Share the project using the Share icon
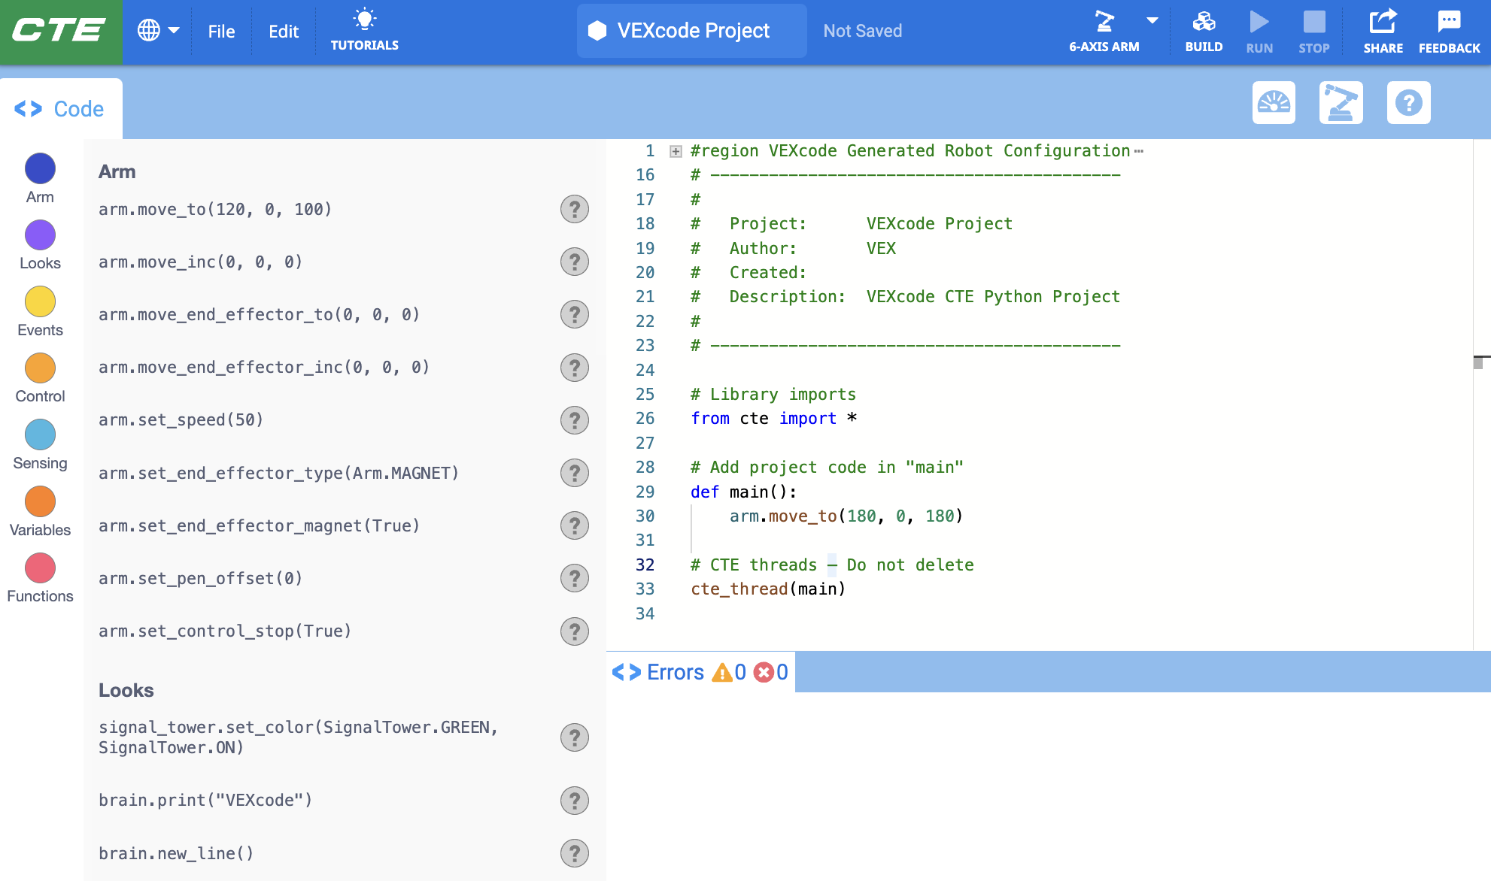The image size is (1491, 881). coord(1383,30)
